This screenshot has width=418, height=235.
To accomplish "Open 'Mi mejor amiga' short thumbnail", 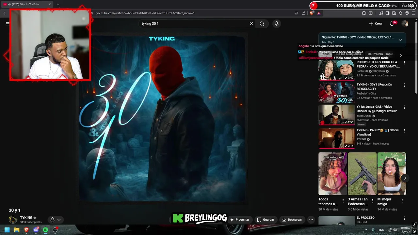I will [x=392, y=174].
